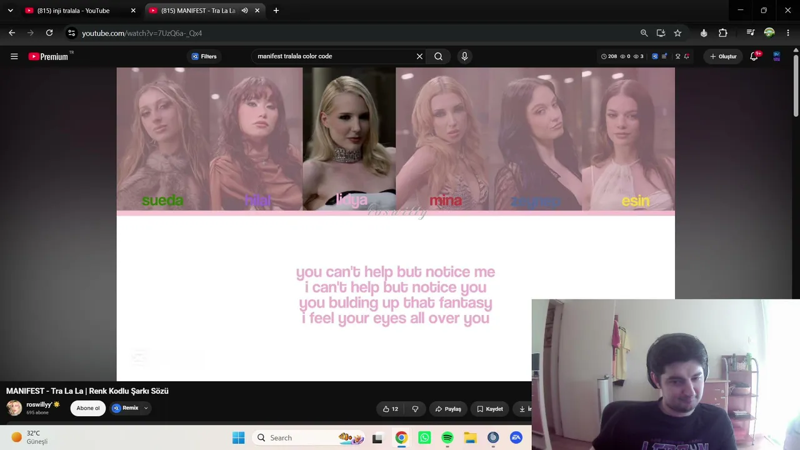Screen dimensions: 800x450
Task: Open Task View on the taskbar
Action: [x=377, y=438]
